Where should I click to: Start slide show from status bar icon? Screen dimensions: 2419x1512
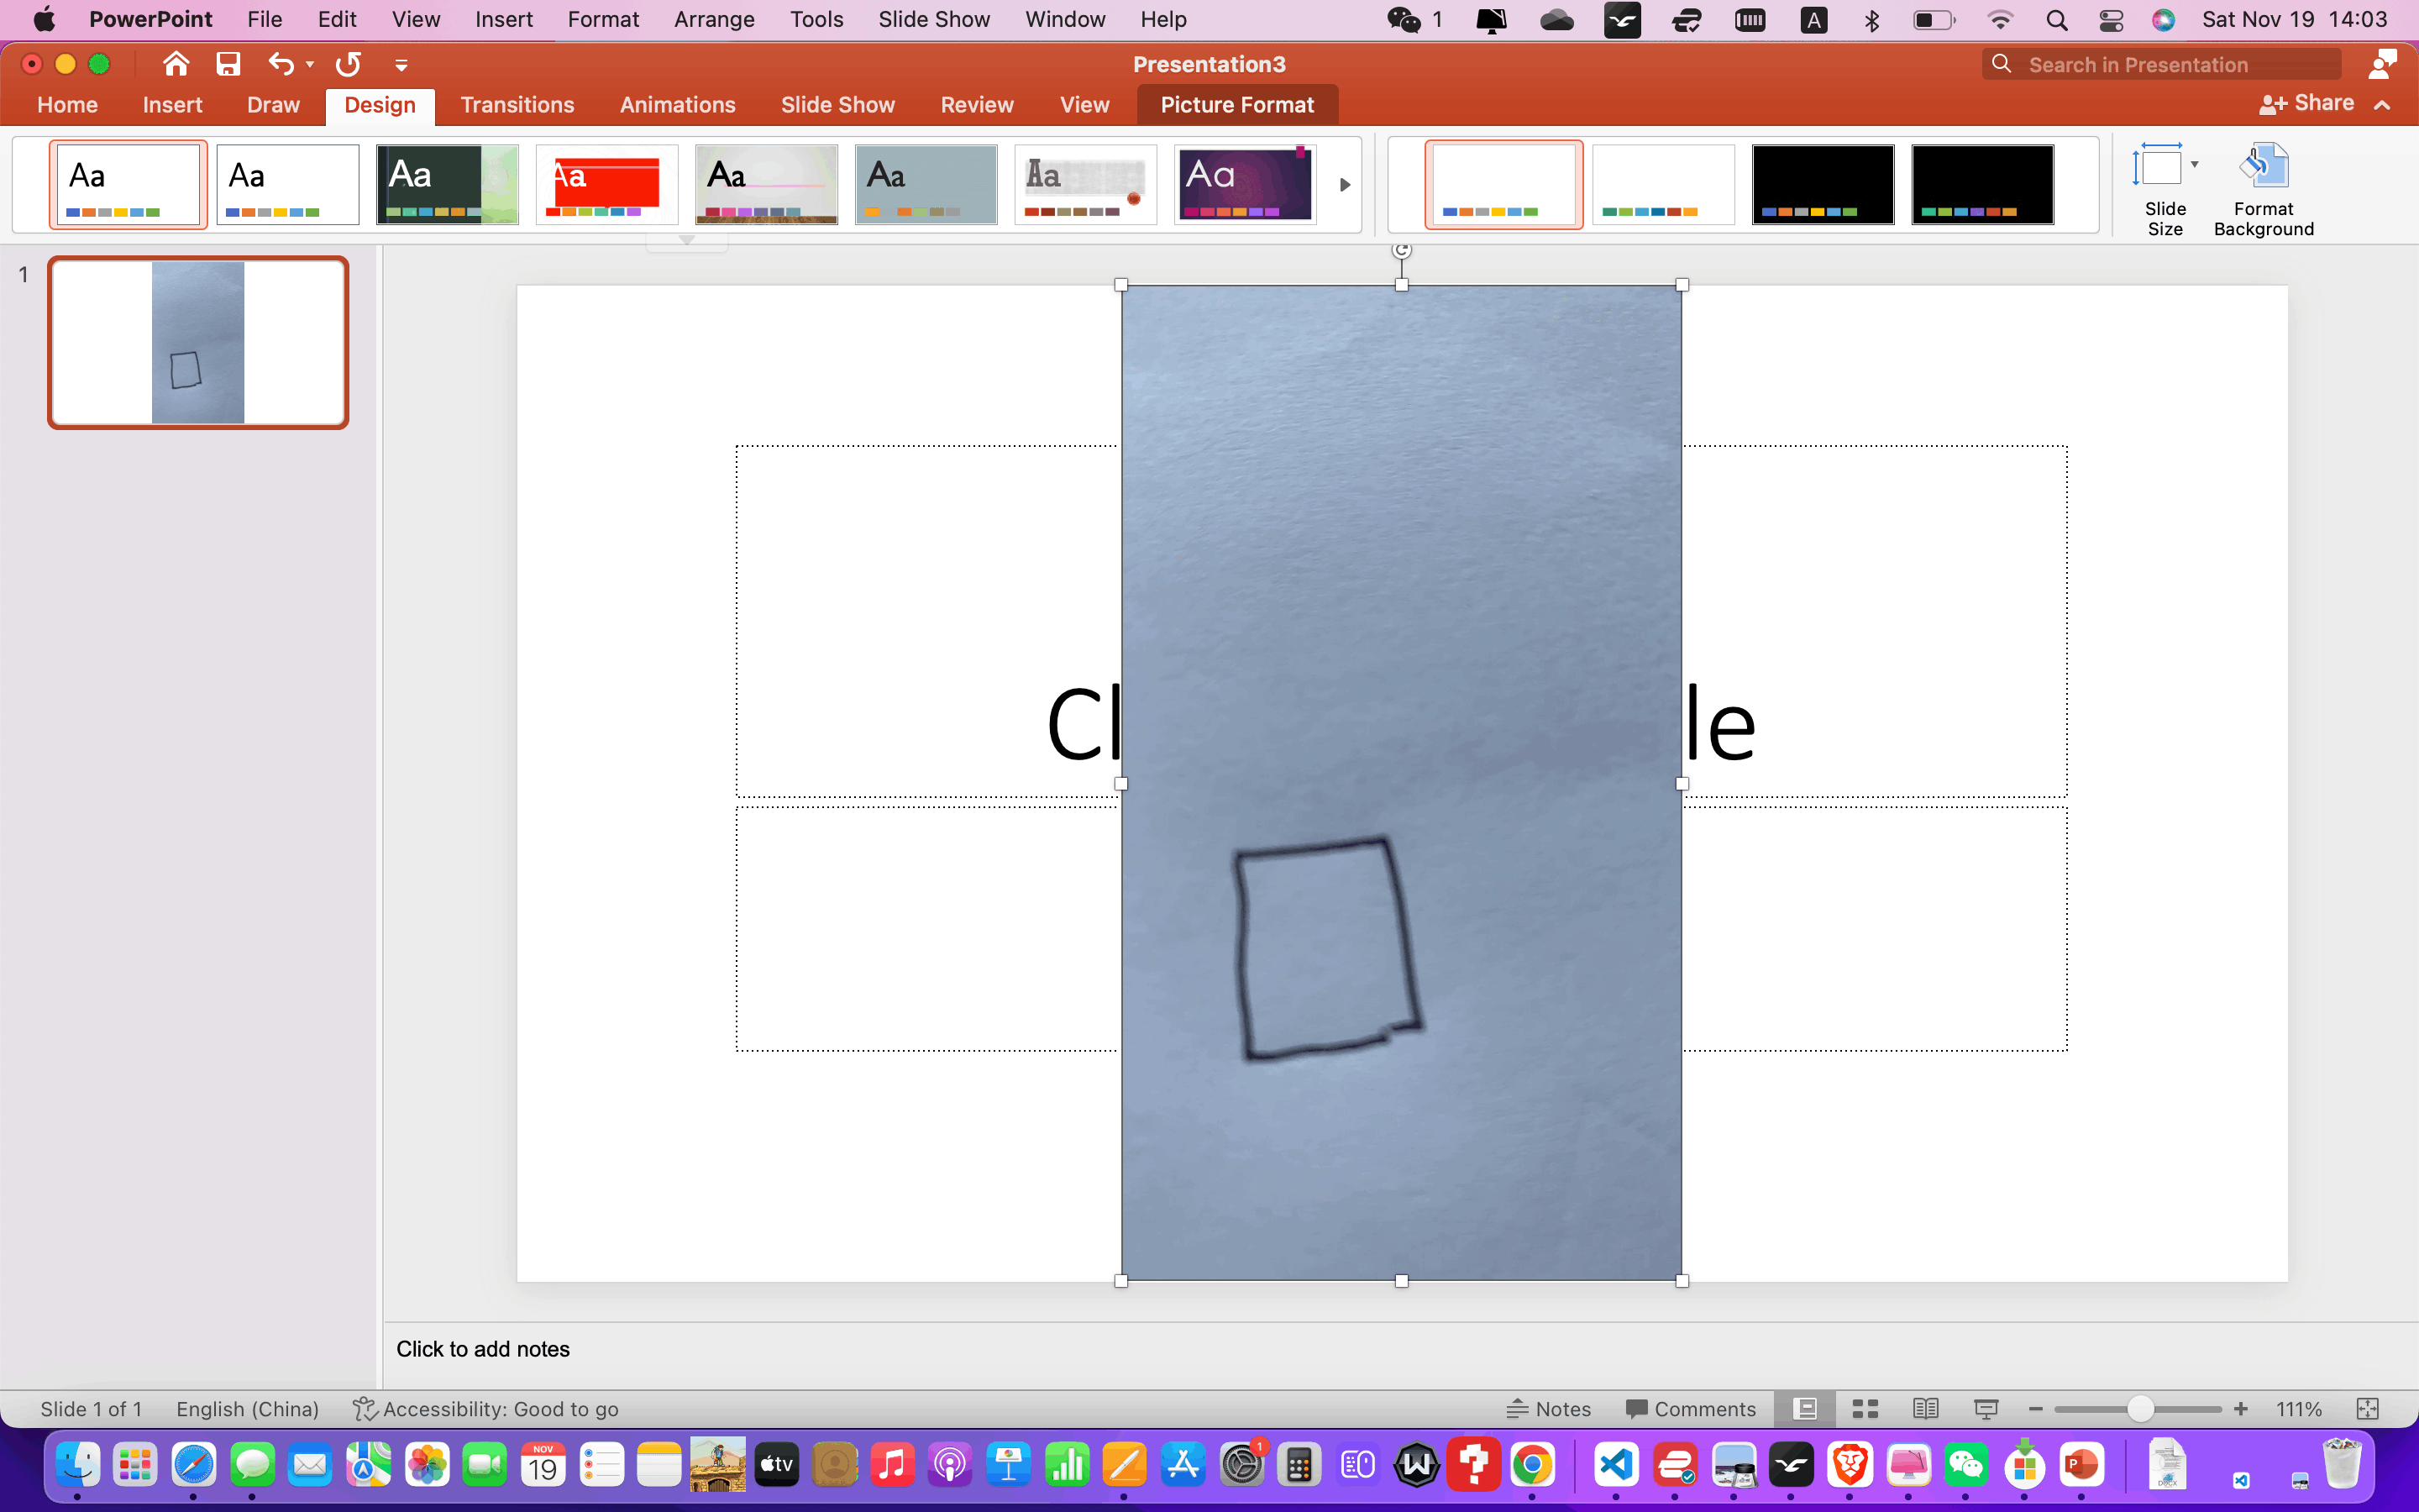(x=1986, y=1409)
